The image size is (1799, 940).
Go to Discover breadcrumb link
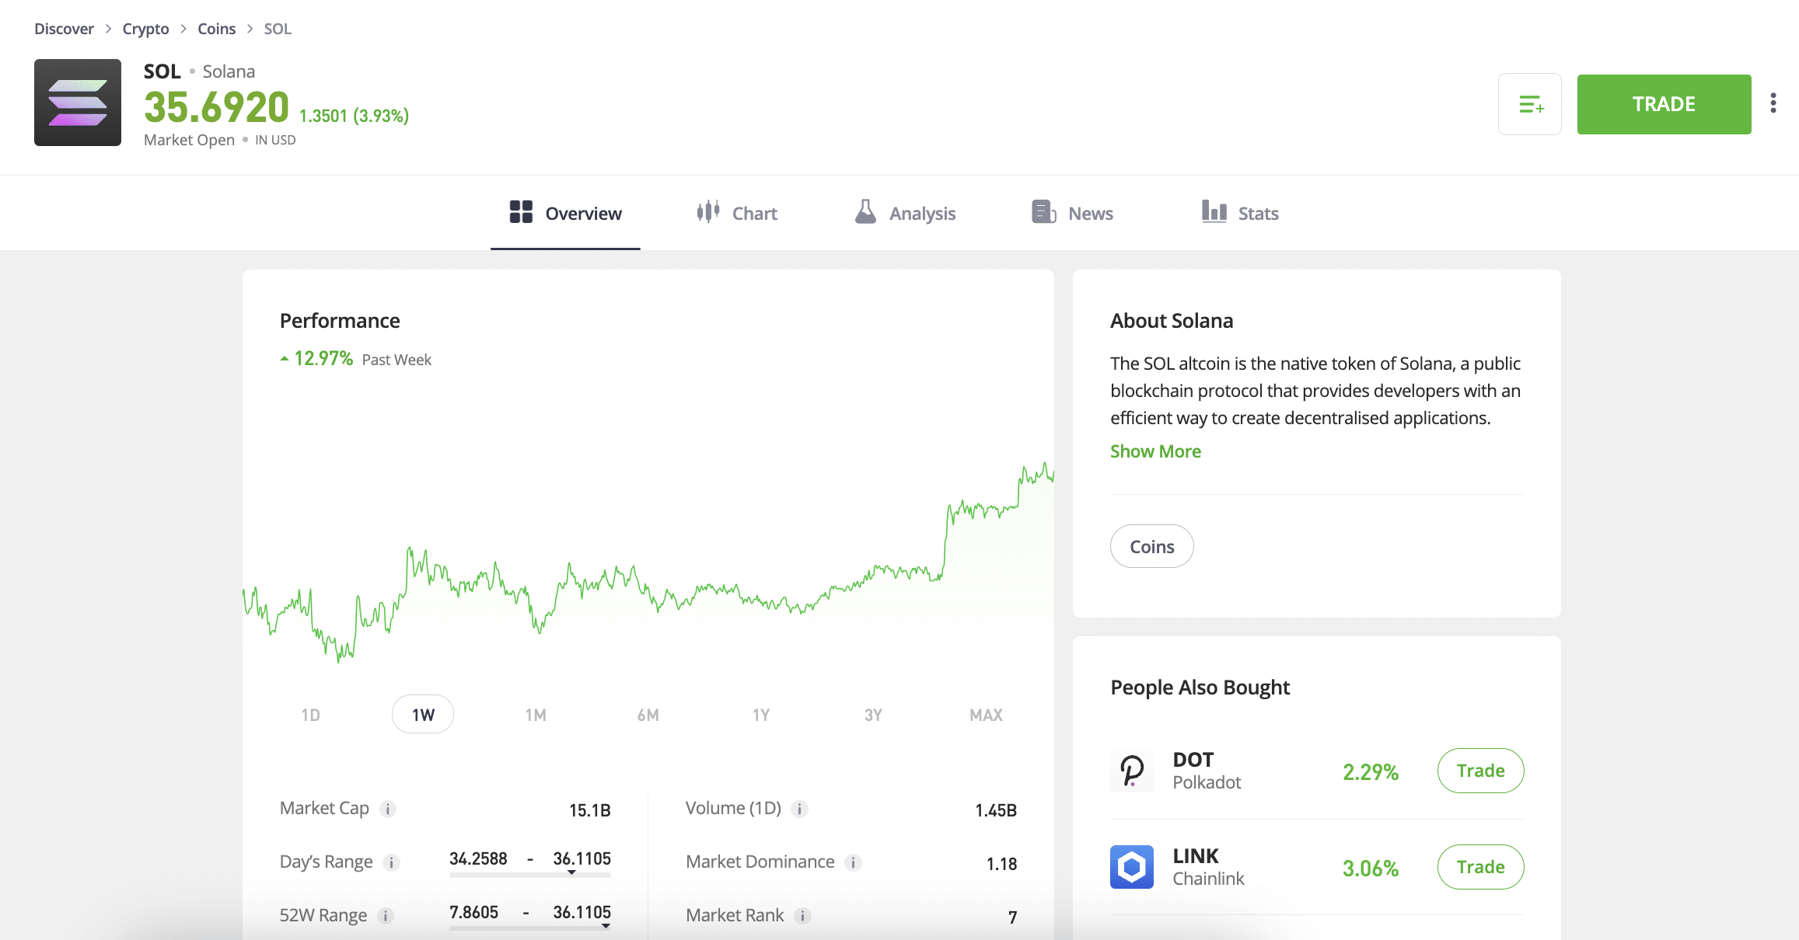coord(64,29)
